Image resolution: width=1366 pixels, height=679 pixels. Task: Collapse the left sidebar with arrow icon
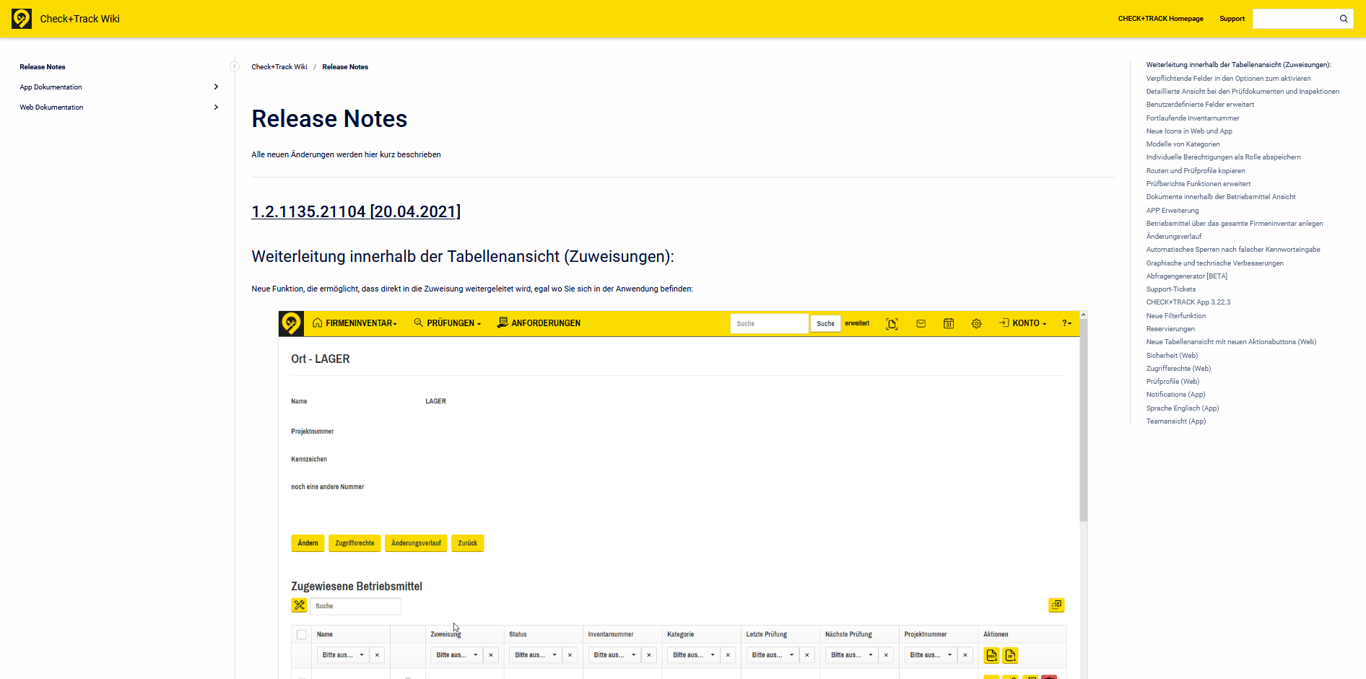tap(235, 66)
